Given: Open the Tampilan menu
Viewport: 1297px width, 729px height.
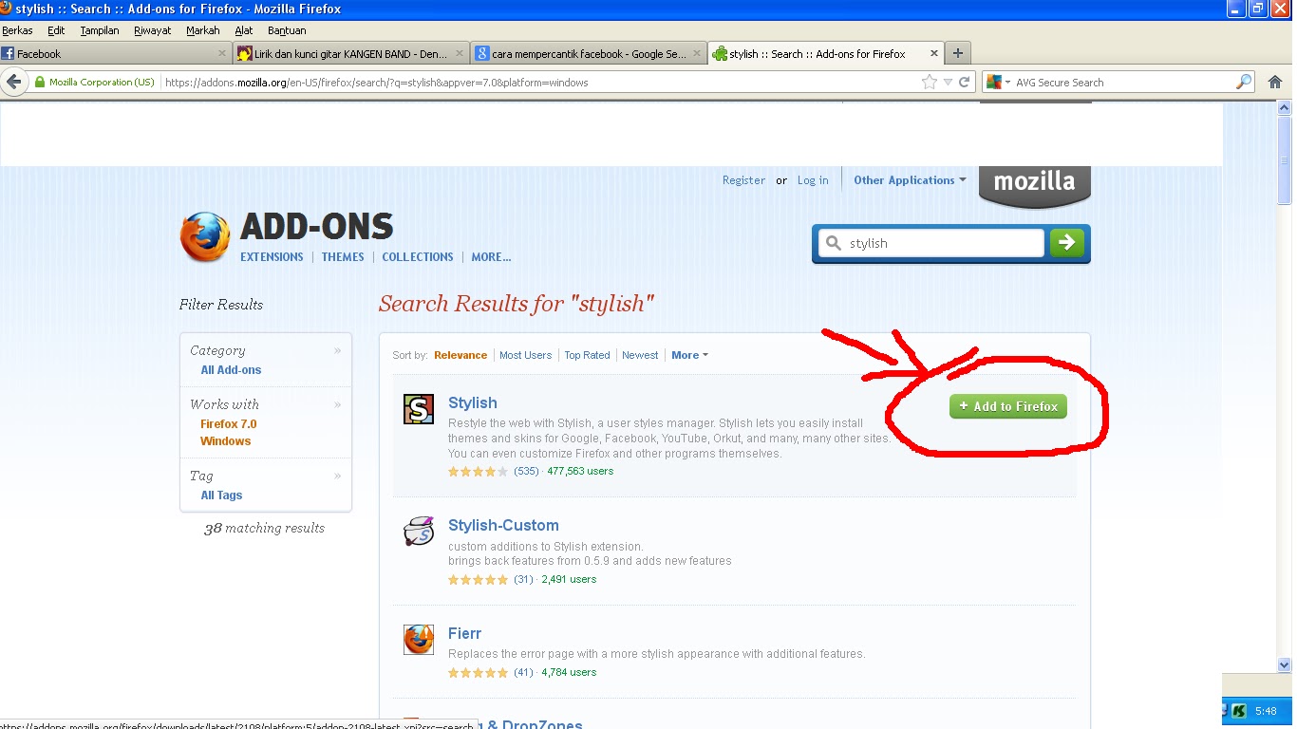Looking at the screenshot, I should pyautogui.click(x=100, y=30).
